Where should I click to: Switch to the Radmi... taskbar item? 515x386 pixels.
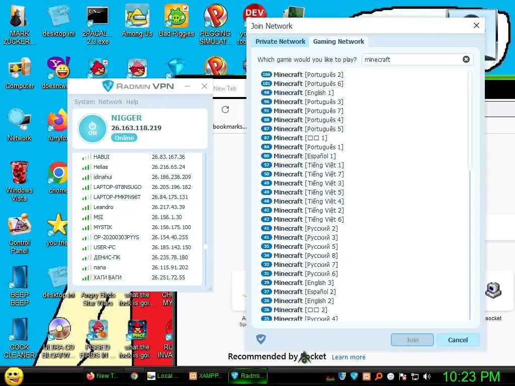[248, 376]
